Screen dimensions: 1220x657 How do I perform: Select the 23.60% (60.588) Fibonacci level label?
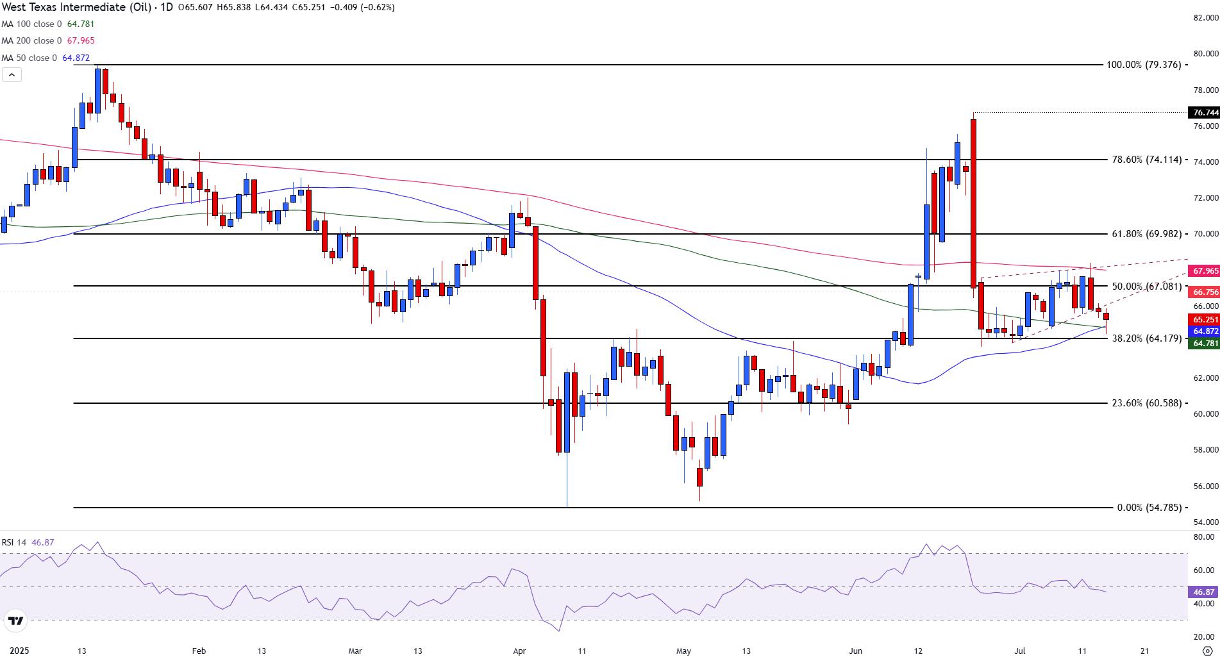[1146, 403]
